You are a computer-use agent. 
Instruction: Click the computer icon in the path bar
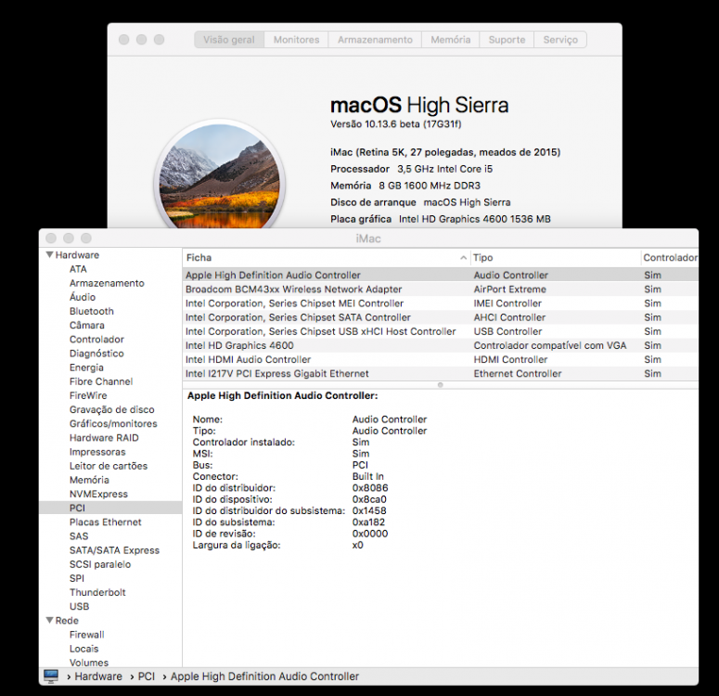tap(51, 677)
